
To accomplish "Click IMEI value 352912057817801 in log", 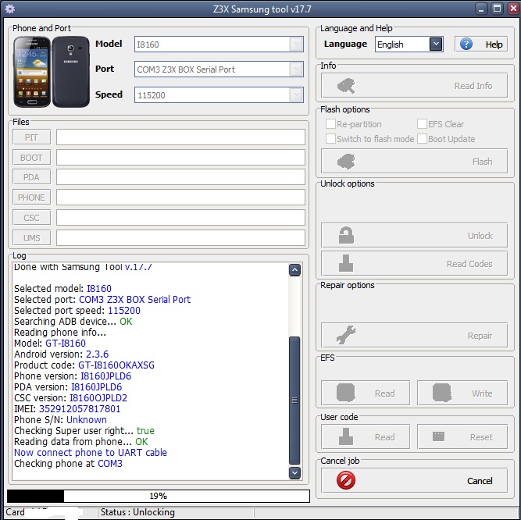I will [80, 409].
